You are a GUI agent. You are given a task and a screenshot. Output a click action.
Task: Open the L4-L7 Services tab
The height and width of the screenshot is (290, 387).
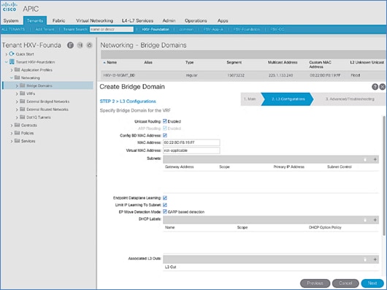137,20
